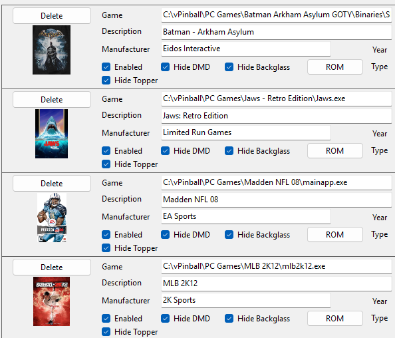The width and height of the screenshot is (395, 338).
Task: Uncheck Hide Topper for MLB 2K12
Action: 106,332
